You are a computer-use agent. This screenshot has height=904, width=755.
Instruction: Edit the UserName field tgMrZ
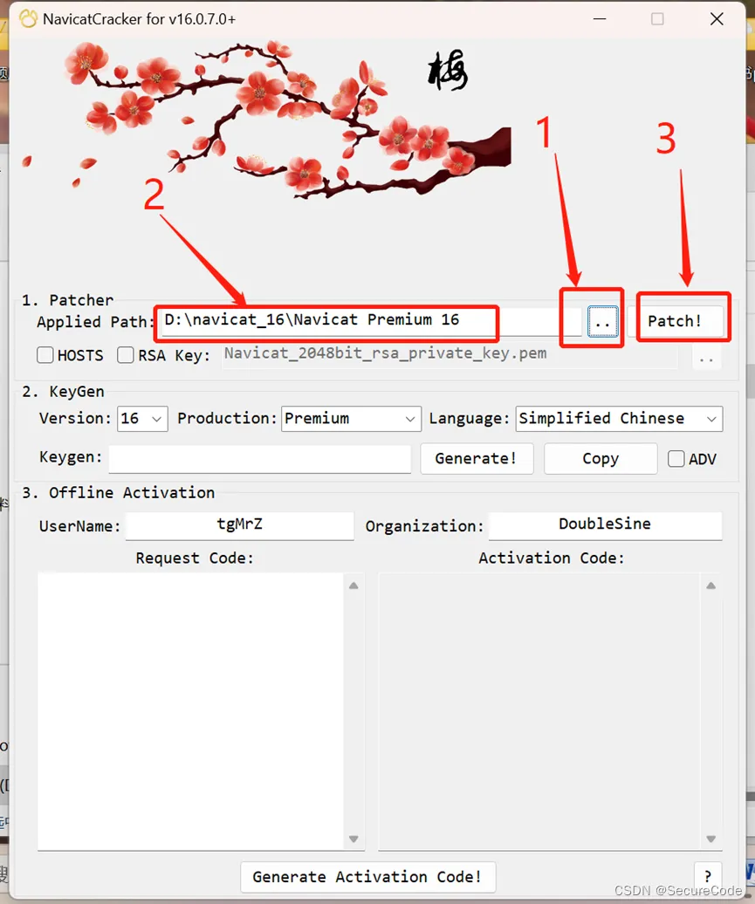coord(239,525)
